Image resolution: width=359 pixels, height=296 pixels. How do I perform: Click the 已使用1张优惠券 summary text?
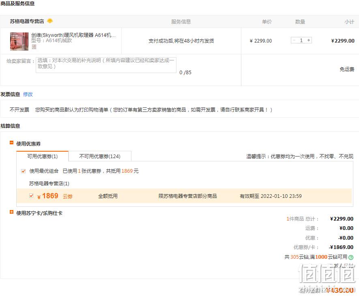coord(101,171)
